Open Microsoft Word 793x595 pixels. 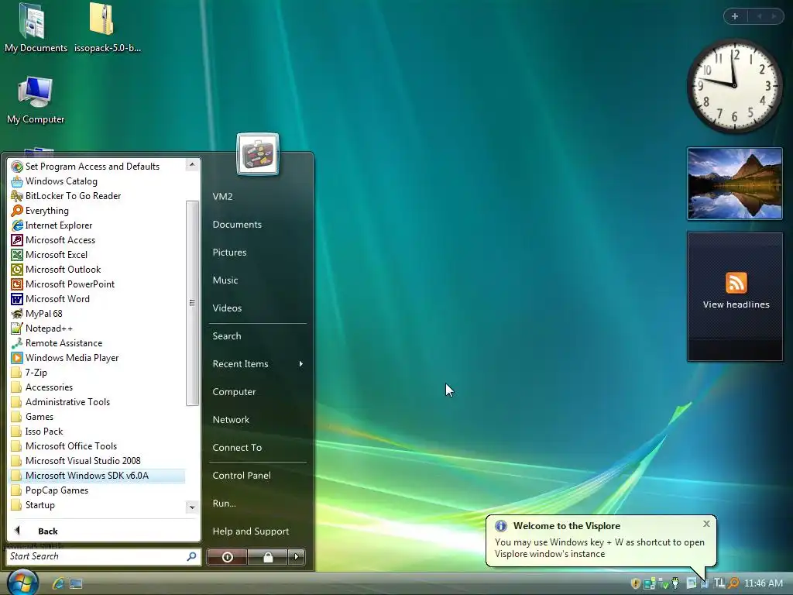point(97,298)
